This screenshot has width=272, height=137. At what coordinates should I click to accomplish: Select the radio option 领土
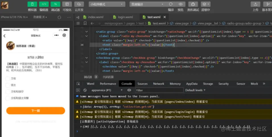tap(8, 85)
